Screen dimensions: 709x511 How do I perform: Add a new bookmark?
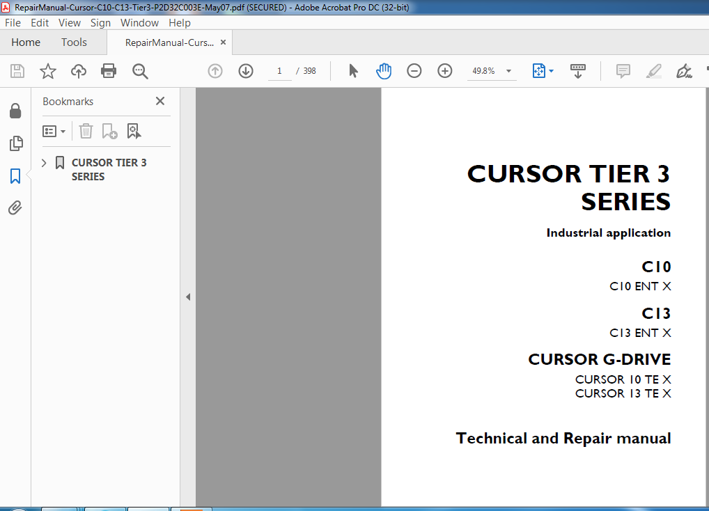click(x=109, y=132)
